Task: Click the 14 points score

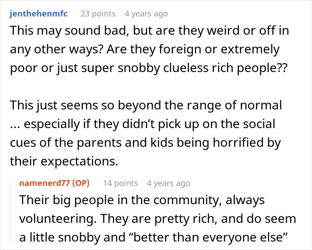Action: click(120, 183)
